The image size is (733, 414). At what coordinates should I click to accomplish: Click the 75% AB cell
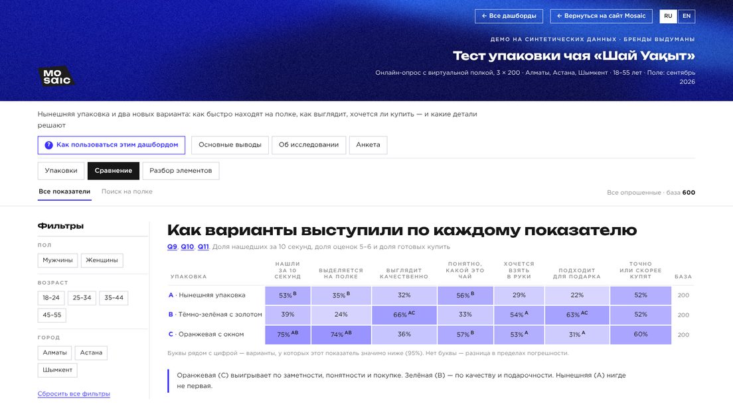(x=287, y=335)
